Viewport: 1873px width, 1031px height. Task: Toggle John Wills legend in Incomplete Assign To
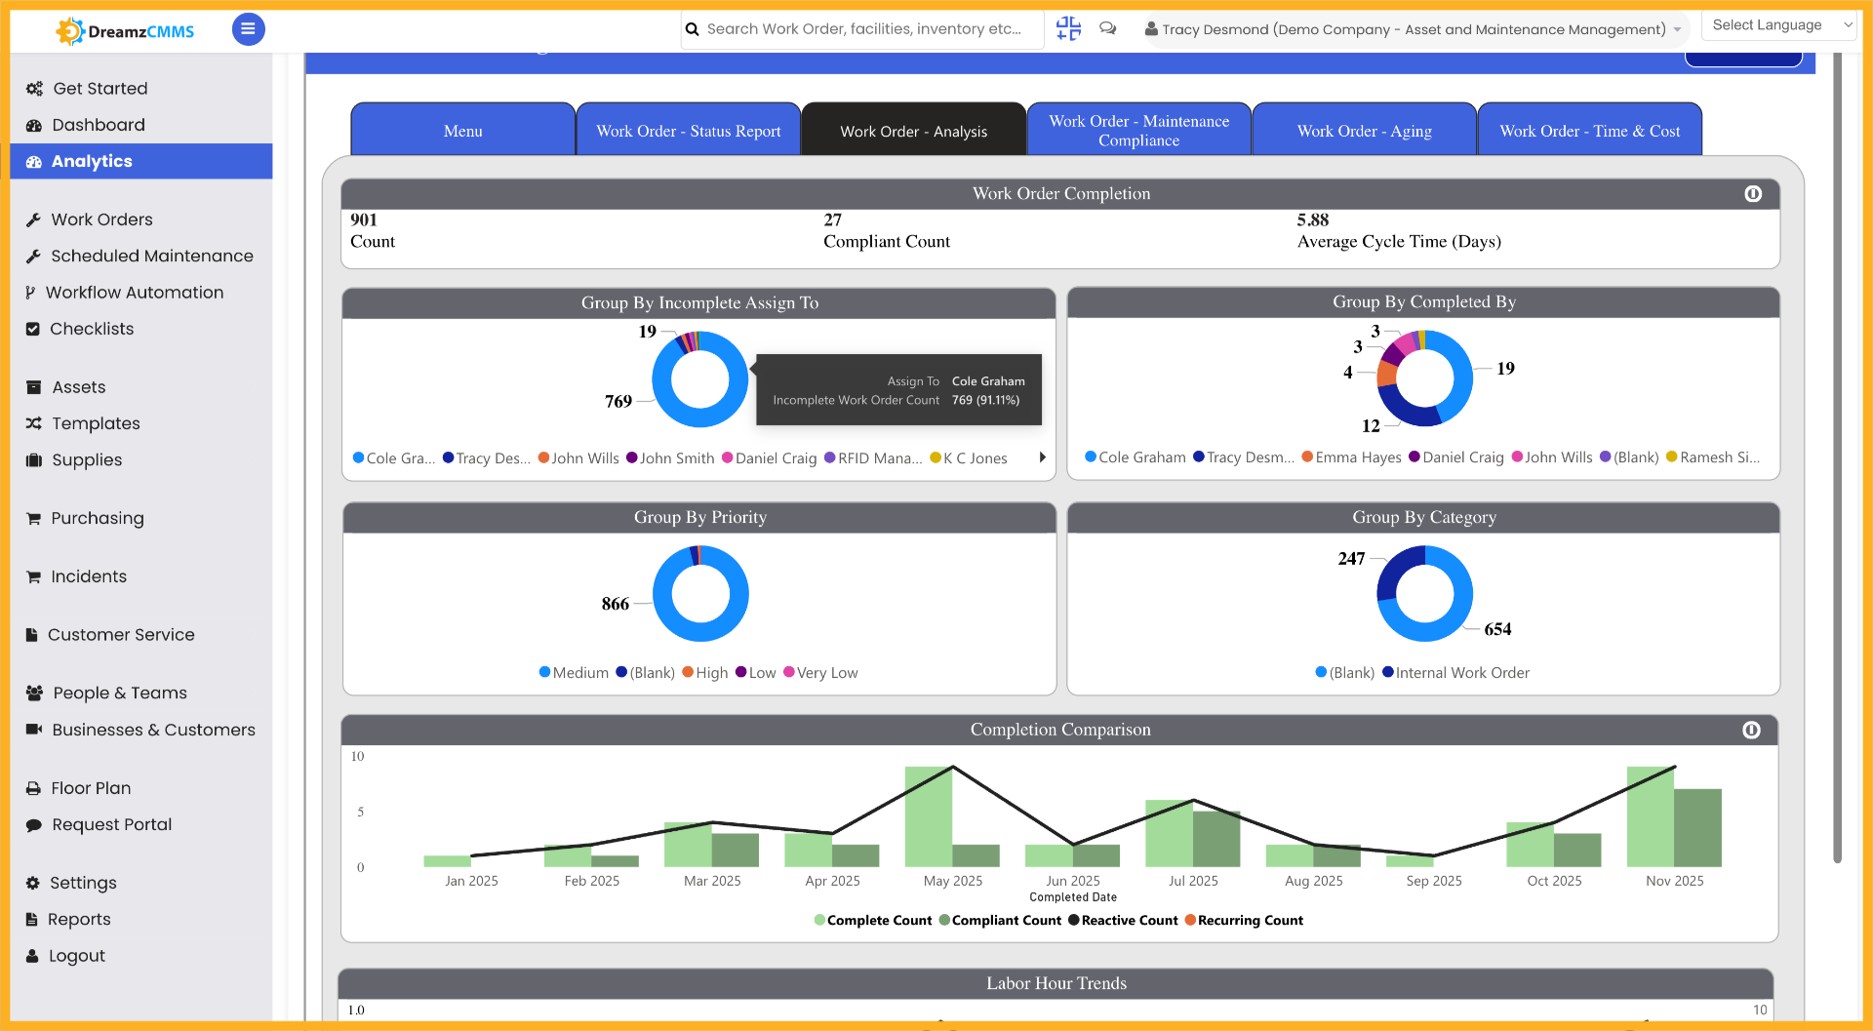coord(578,458)
